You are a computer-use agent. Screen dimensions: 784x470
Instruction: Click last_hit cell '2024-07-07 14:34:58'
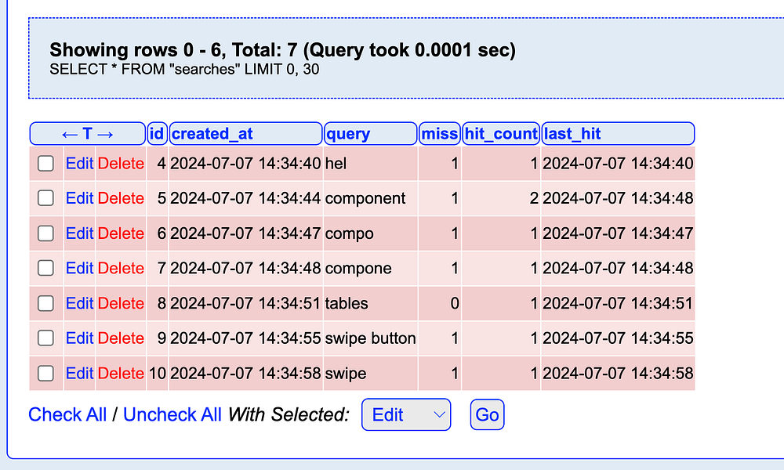(x=618, y=373)
